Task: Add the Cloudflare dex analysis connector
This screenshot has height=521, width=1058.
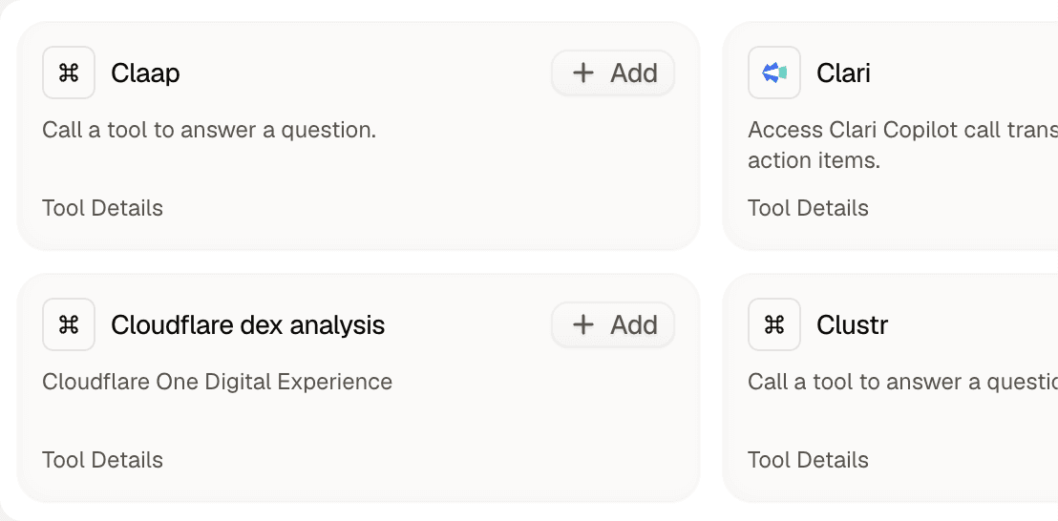Action: click(x=613, y=324)
